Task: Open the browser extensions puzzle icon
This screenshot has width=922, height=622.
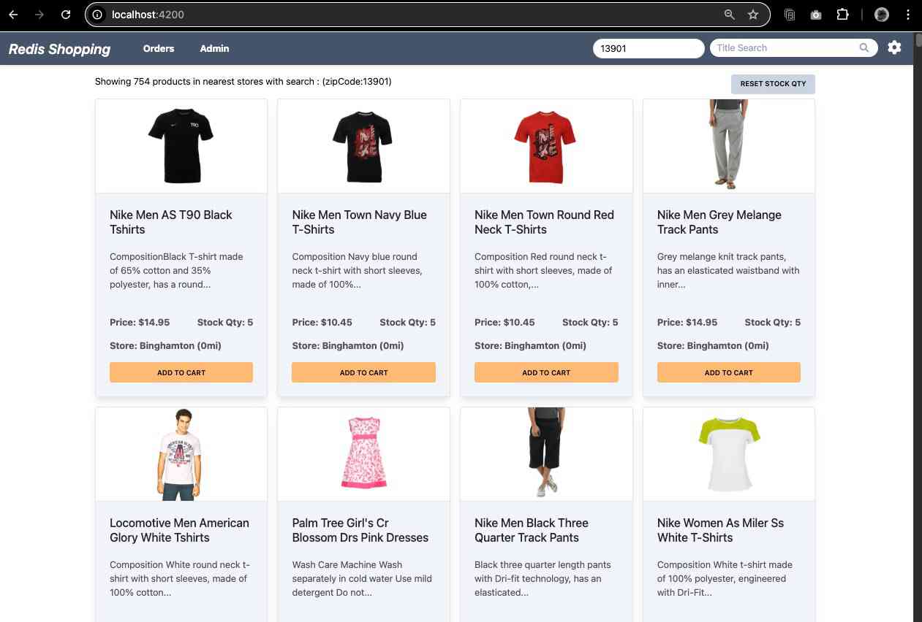Action: [842, 15]
